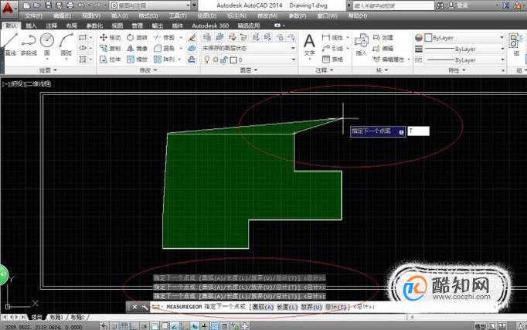Screen dimensions: 527x330
Task: Click the Edit Attributes (编辑属性) tool
Action: coord(389,60)
